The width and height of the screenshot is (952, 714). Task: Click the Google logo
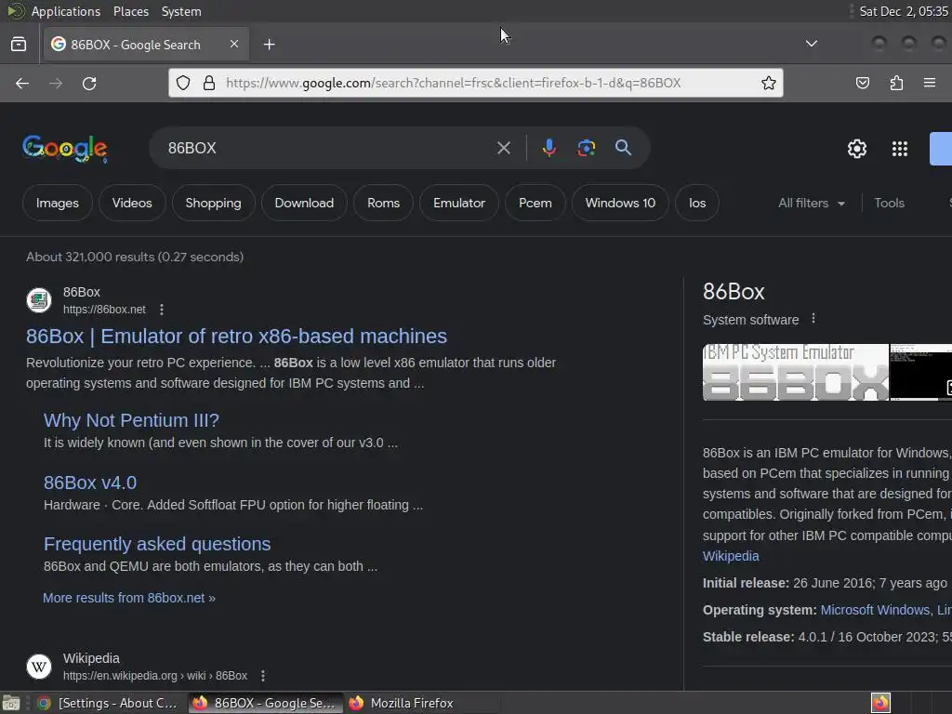[x=65, y=149]
